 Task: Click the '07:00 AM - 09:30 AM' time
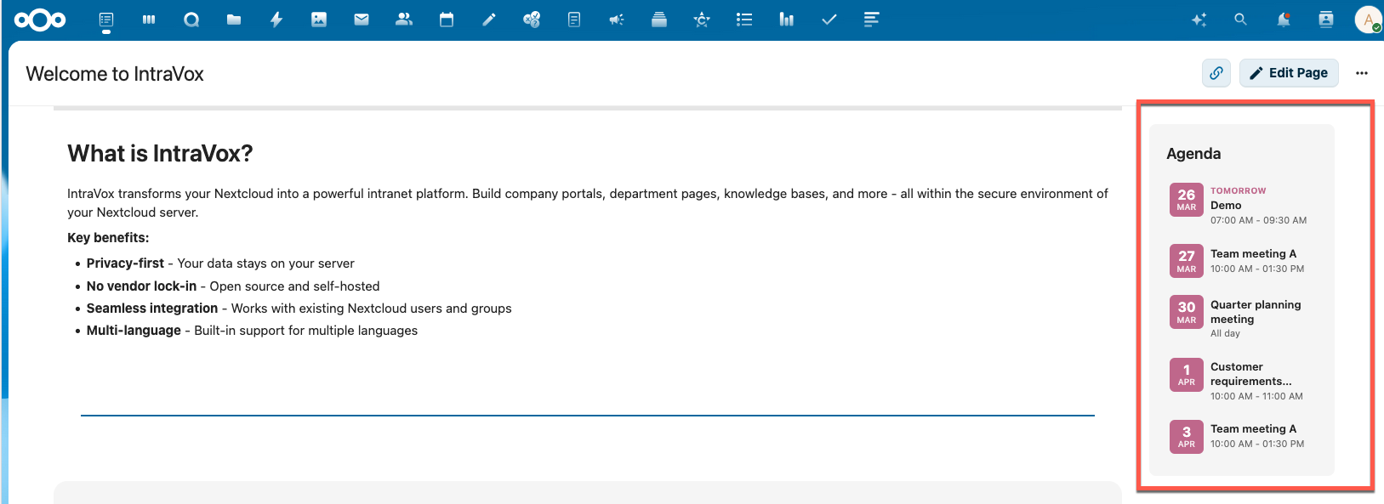1258,220
